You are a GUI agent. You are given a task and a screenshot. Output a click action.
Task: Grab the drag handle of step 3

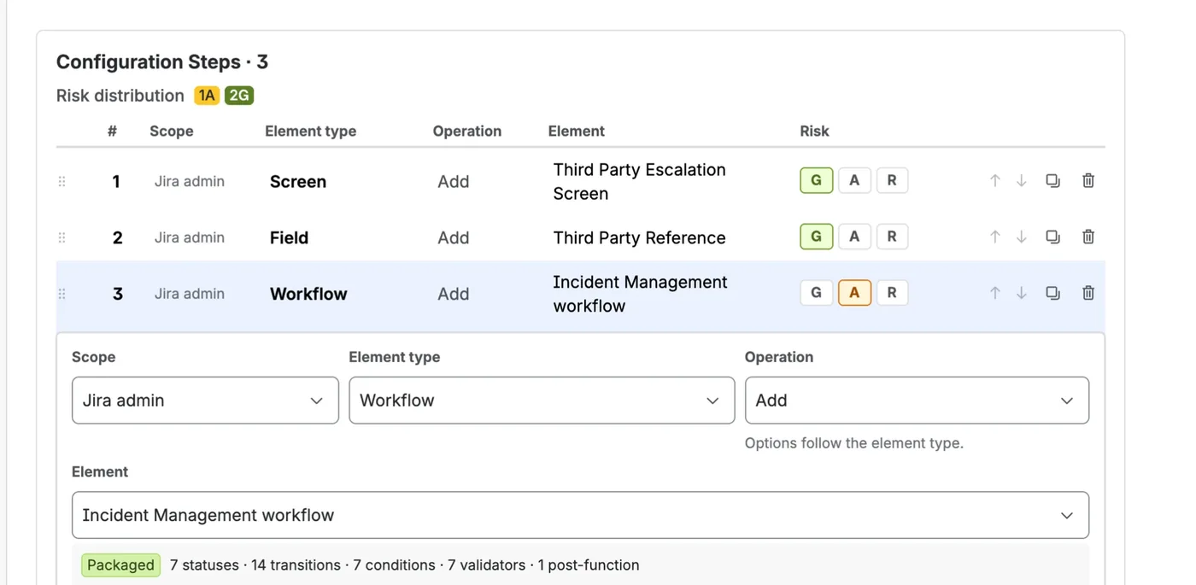62,294
